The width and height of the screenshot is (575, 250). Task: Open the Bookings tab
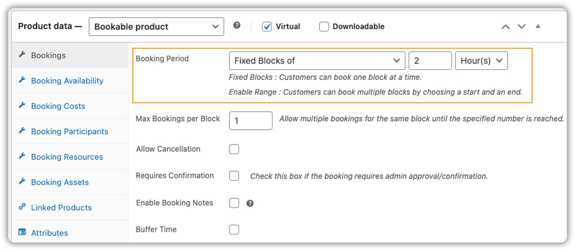tap(70, 55)
